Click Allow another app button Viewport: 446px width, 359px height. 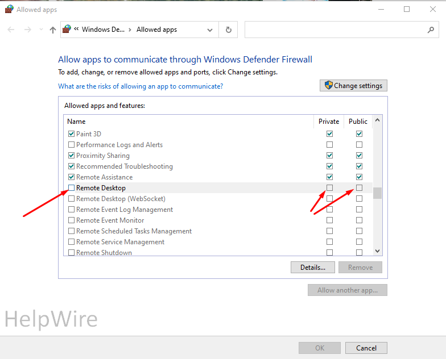[347, 290]
